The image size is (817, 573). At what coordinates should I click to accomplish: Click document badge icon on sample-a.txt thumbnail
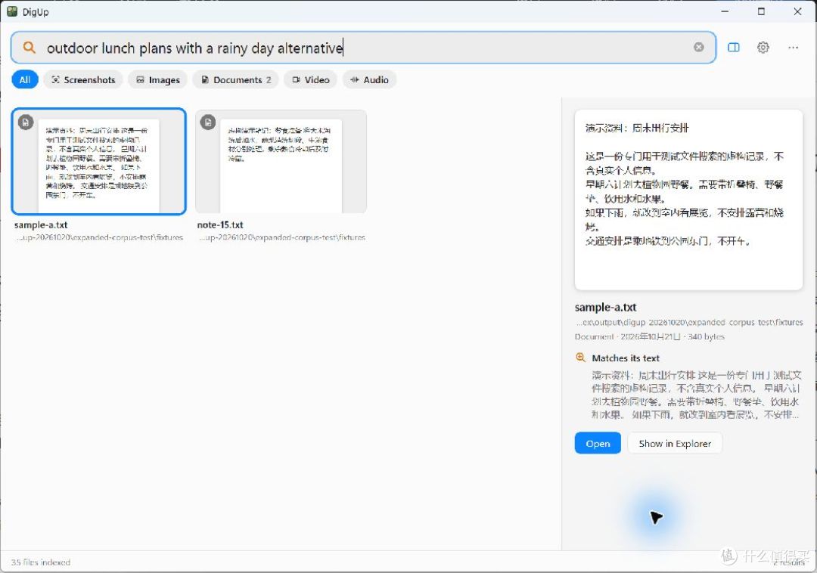tap(26, 122)
